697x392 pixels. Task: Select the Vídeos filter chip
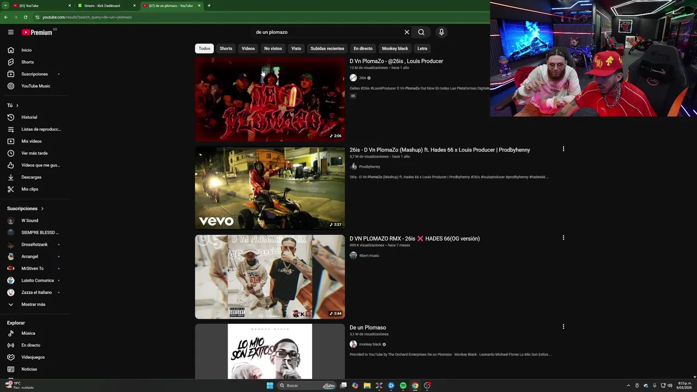[248, 48]
